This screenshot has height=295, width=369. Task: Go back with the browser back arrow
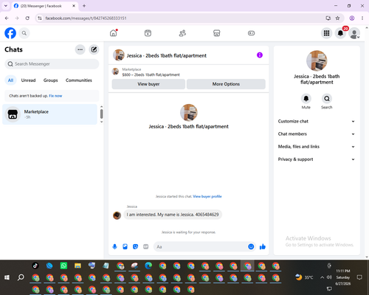click(7, 18)
